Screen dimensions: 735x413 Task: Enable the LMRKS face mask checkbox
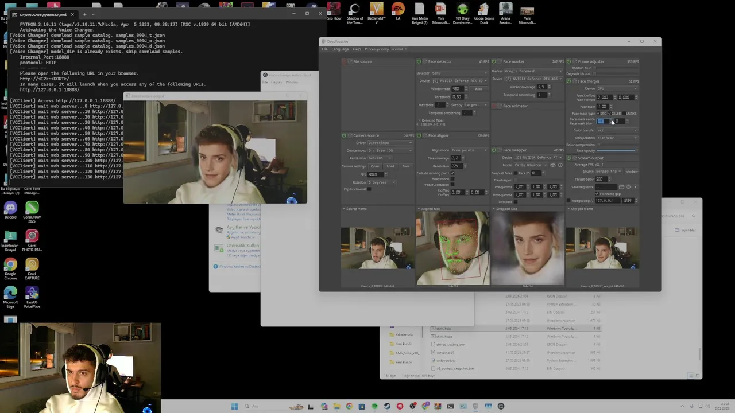pos(624,114)
